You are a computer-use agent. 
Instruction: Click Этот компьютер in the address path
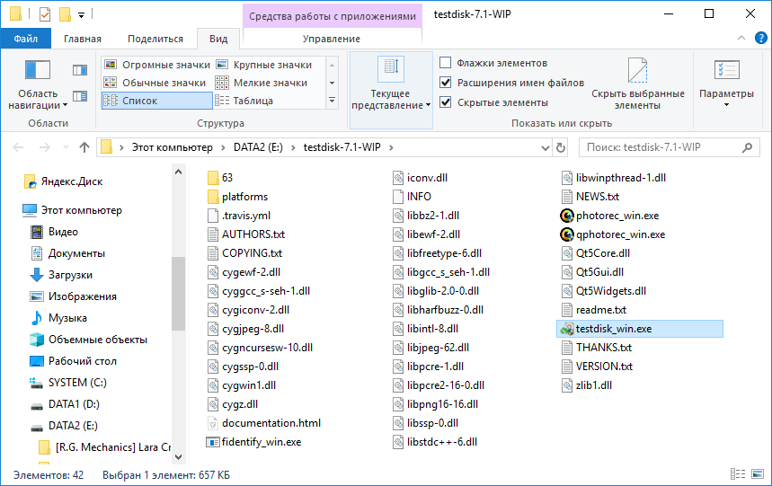click(x=173, y=147)
